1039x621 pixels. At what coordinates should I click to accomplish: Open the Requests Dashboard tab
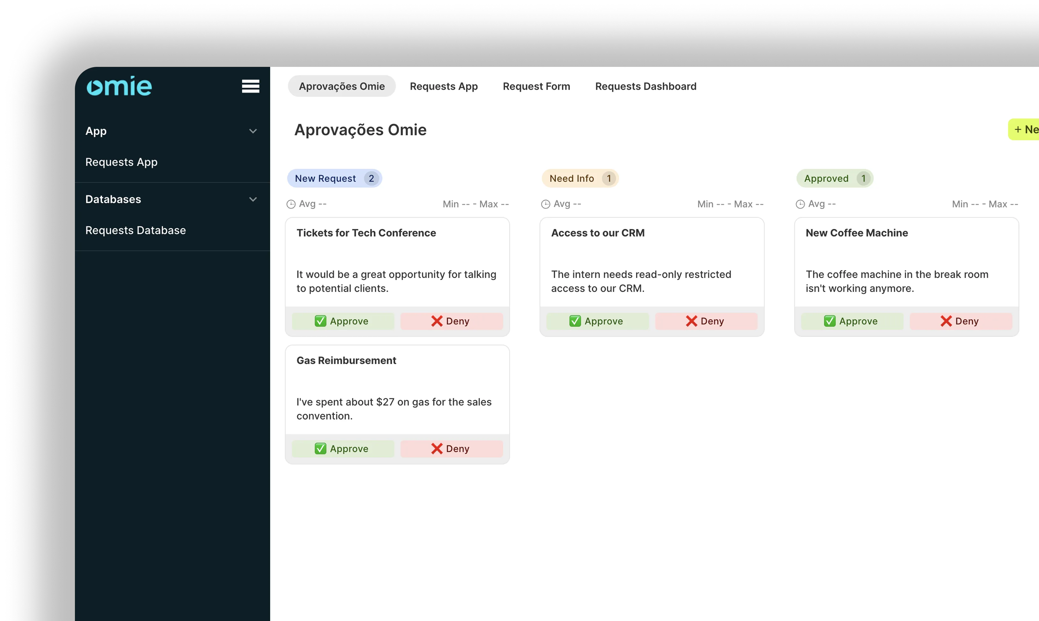645,86
